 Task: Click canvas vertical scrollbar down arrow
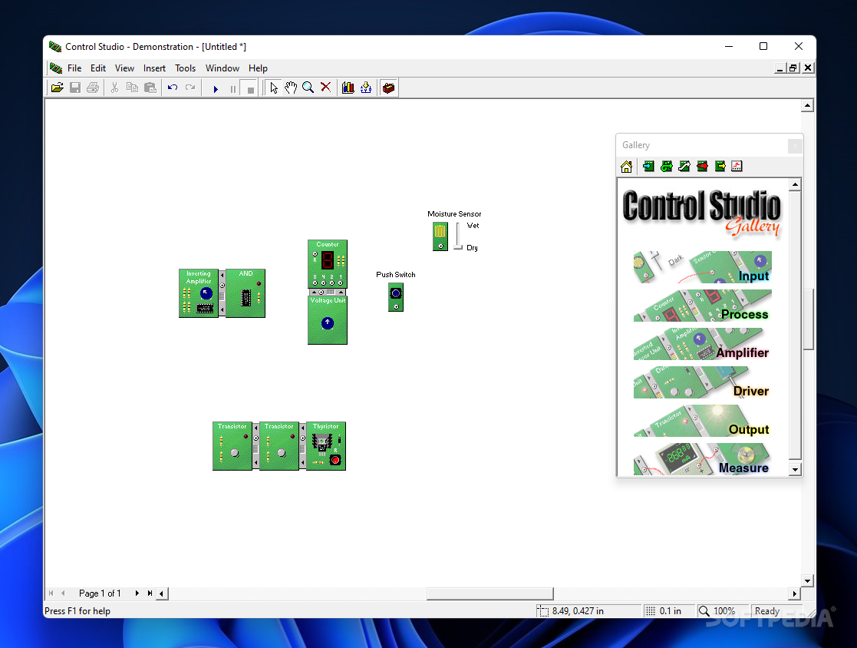(x=807, y=580)
